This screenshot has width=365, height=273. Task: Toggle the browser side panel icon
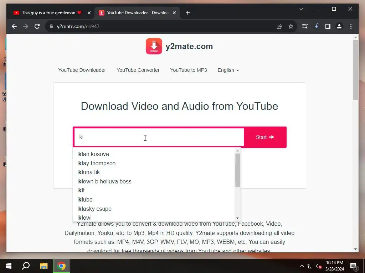tap(328, 26)
